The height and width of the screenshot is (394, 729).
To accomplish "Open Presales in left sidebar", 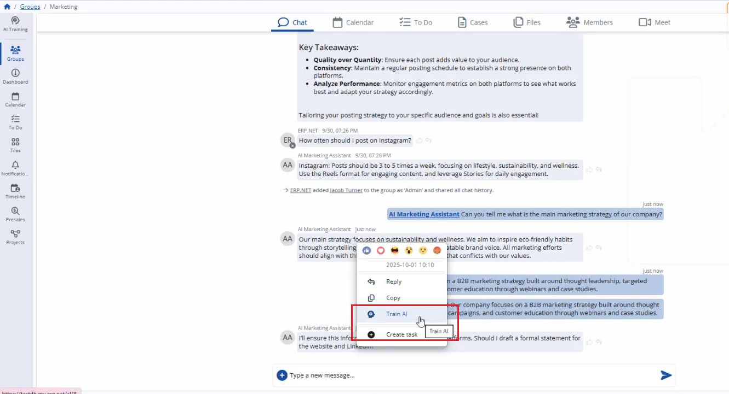I will point(15,214).
